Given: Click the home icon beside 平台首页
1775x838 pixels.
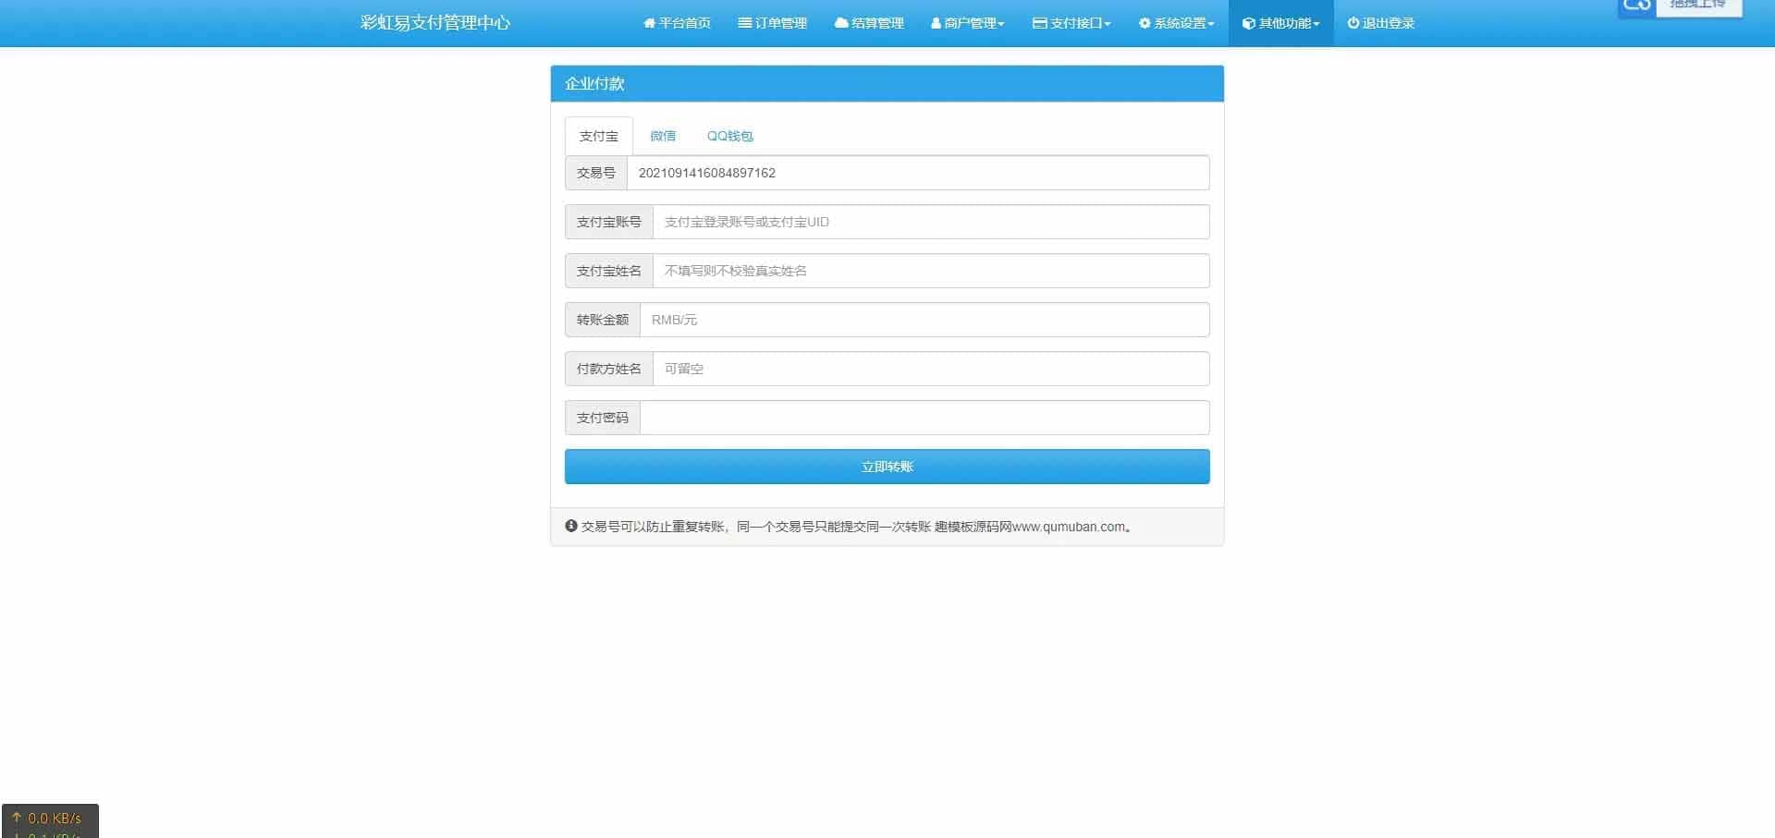Looking at the screenshot, I should 649,23.
